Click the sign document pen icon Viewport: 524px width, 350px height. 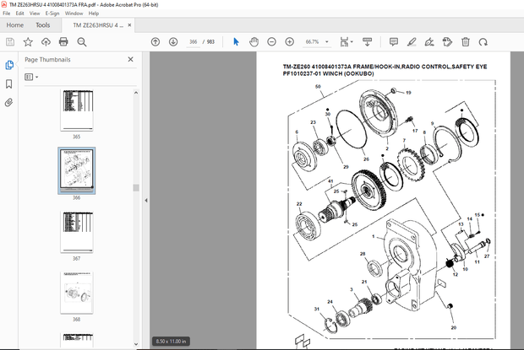point(429,41)
